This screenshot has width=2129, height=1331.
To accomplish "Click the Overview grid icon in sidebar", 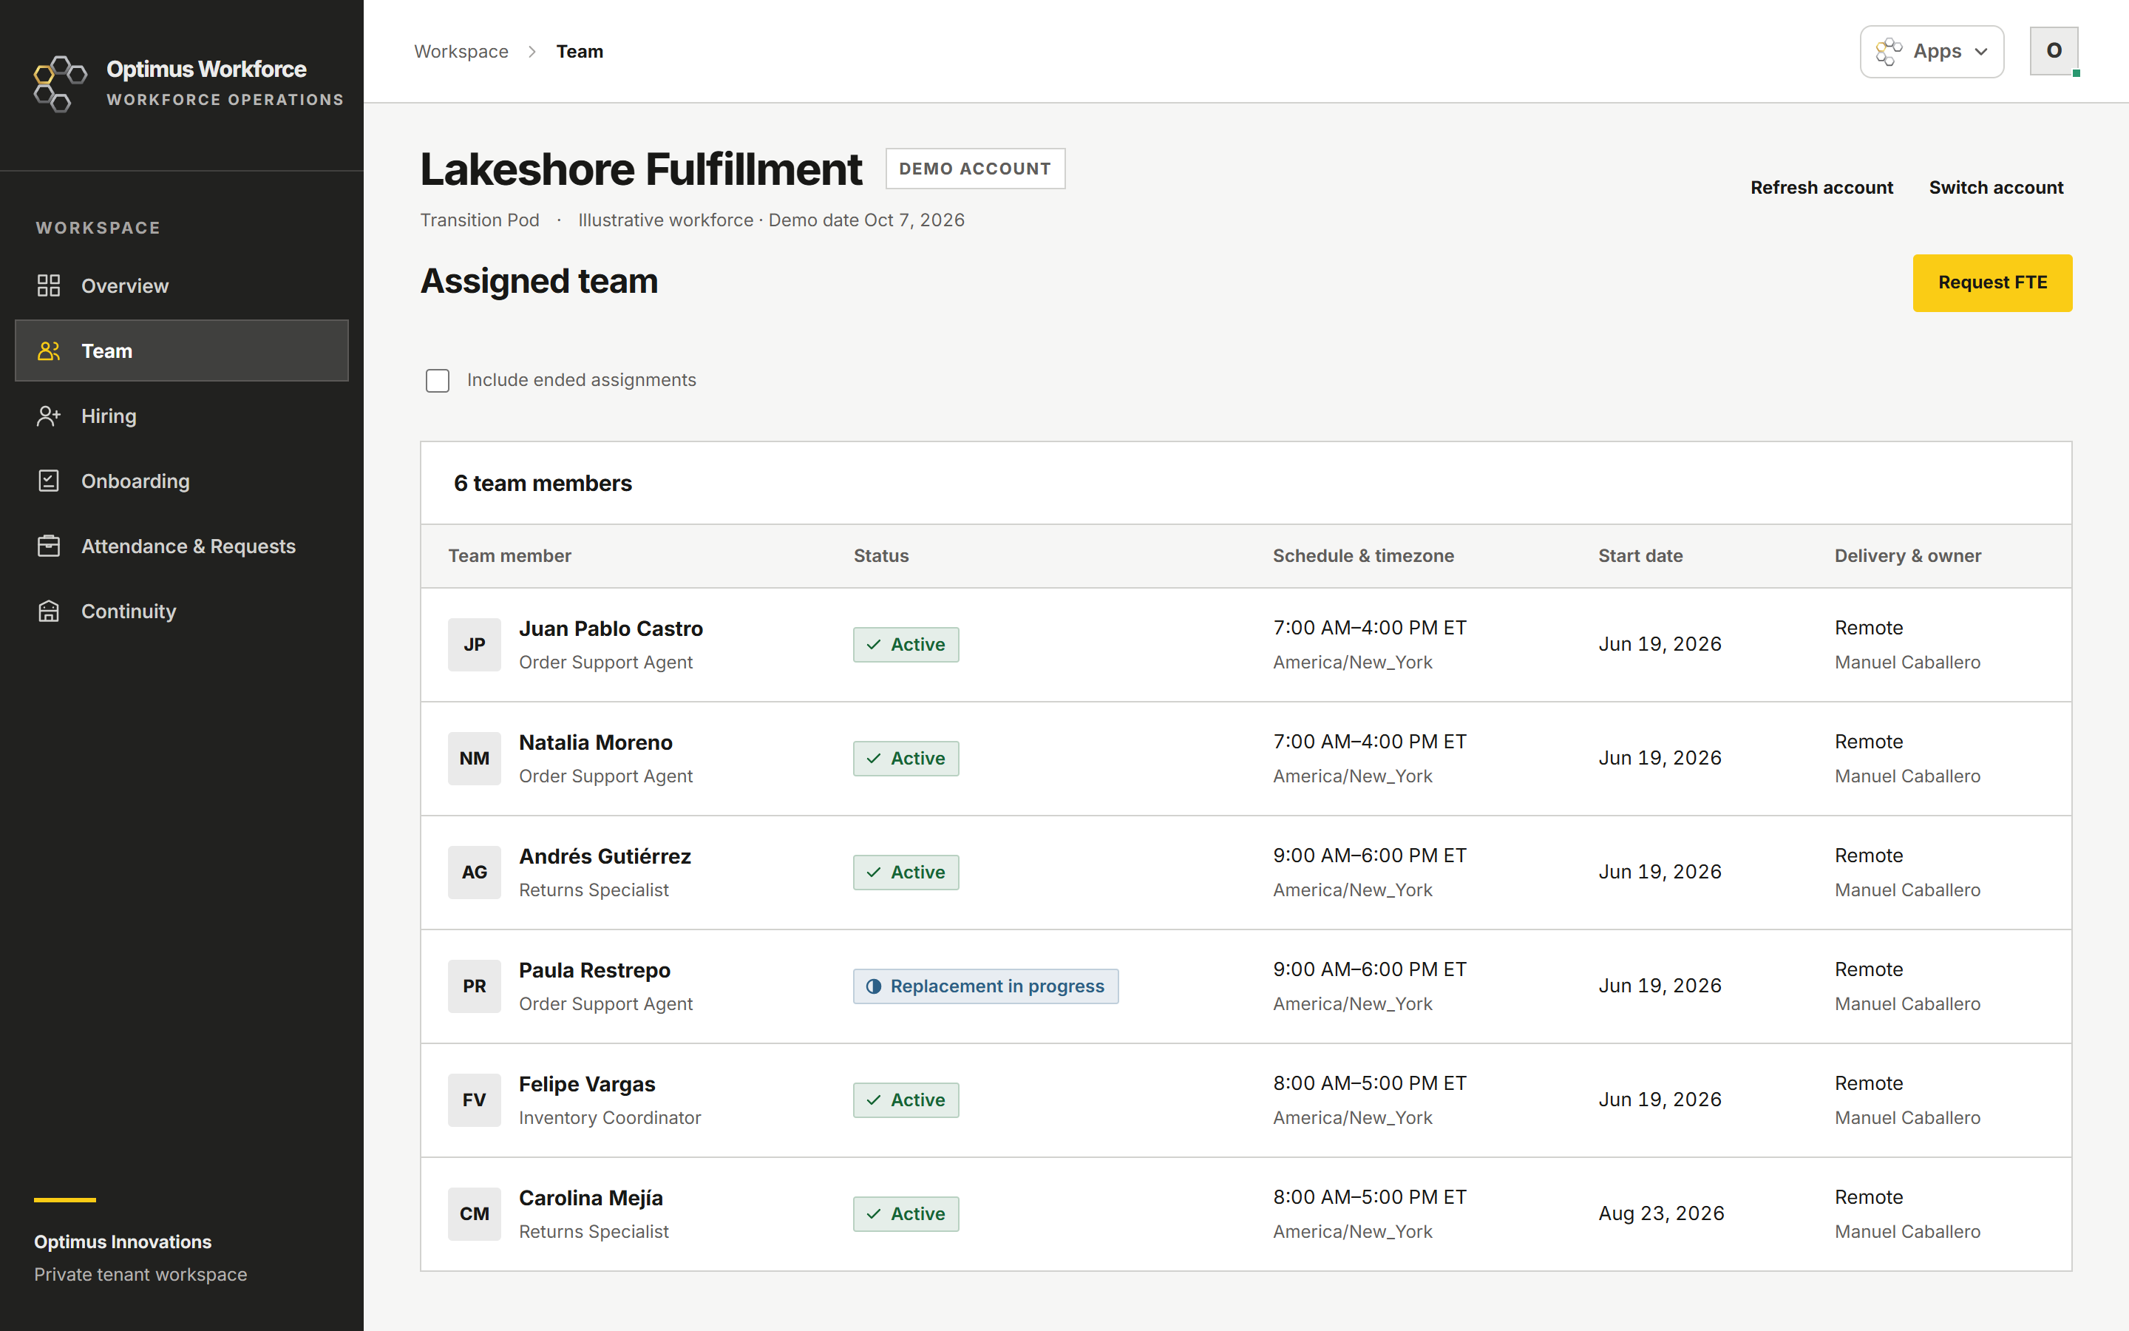I will 50,285.
